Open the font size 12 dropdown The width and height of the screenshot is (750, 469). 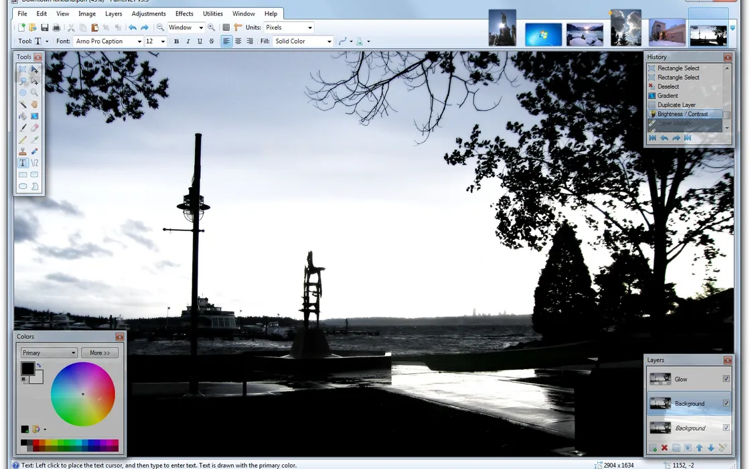155,41
